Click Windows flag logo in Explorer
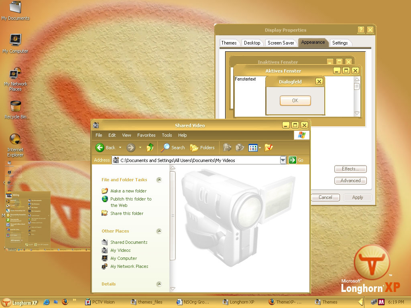The height and width of the screenshot is (308, 411). click(301, 135)
